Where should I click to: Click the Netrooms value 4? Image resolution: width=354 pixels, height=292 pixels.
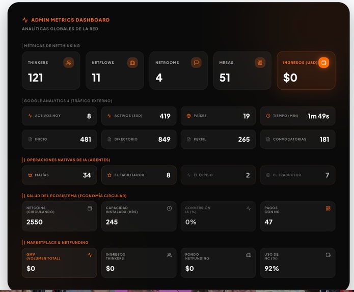point(159,78)
